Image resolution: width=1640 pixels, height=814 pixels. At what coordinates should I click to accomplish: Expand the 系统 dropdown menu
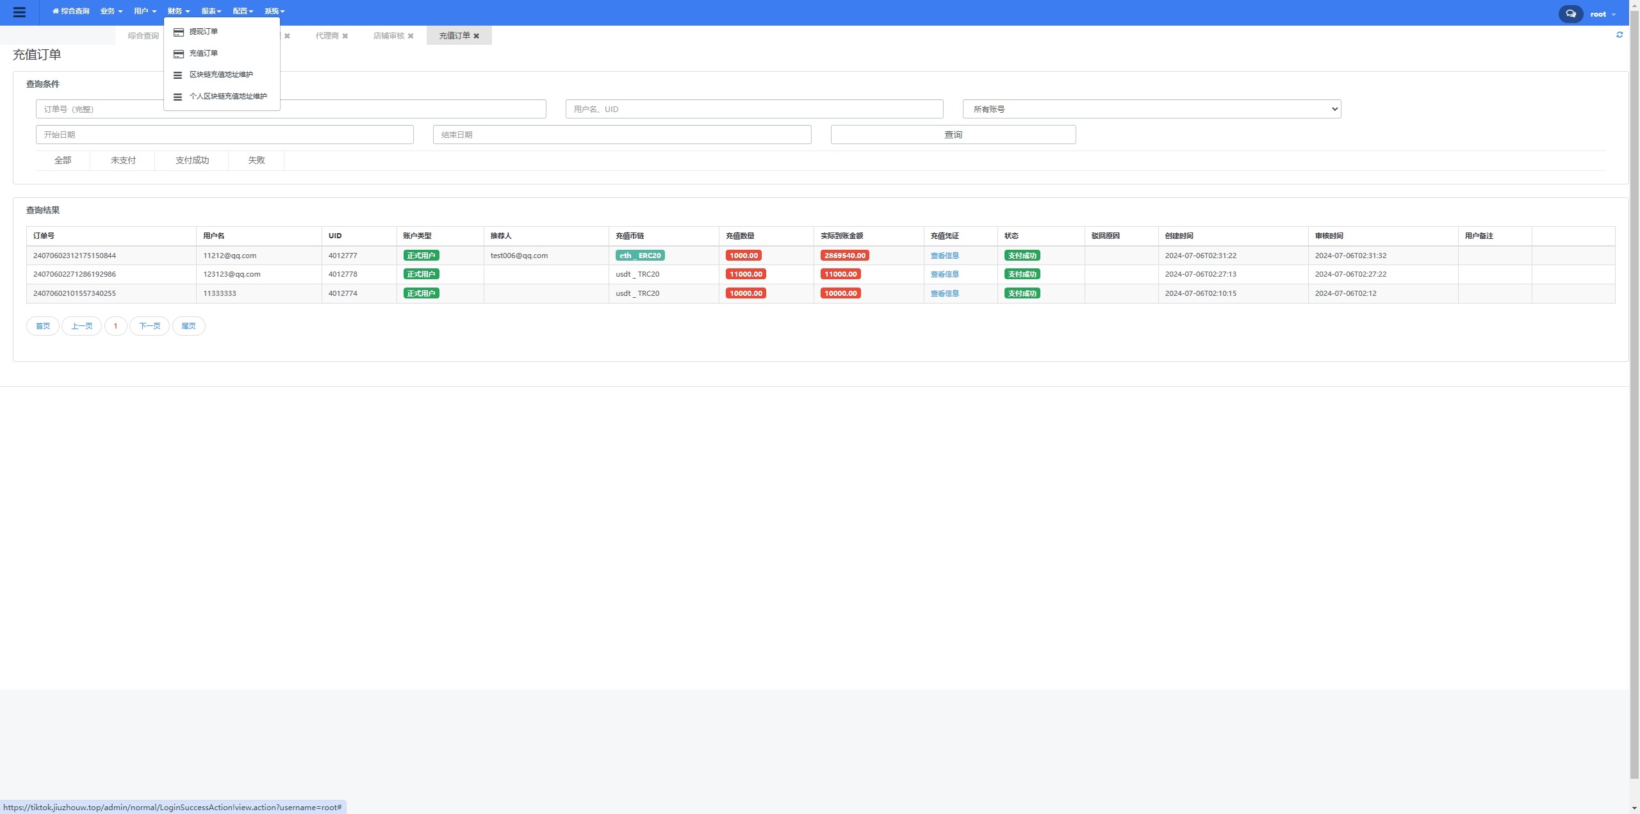click(x=275, y=11)
